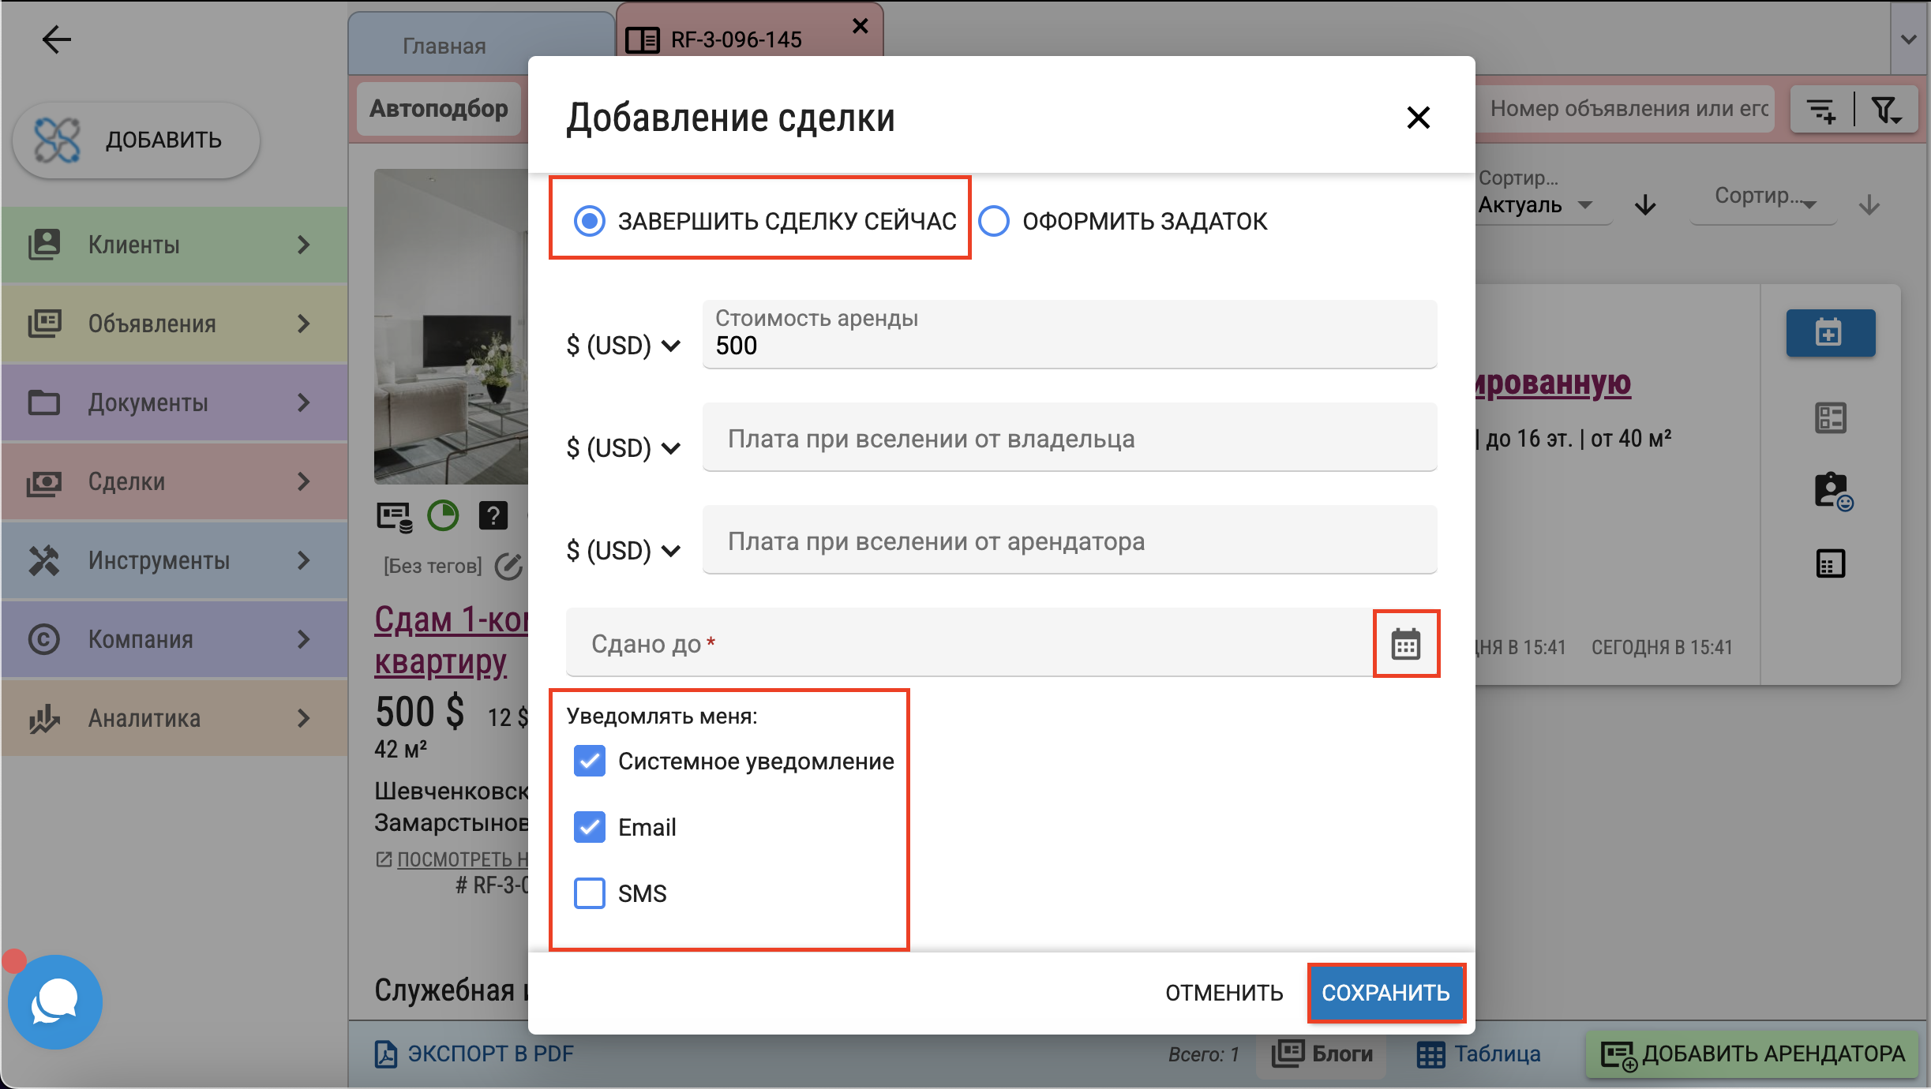Close the RF-3-096-145 tab
Viewport: 1931px width, 1089px height.
tap(861, 26)
